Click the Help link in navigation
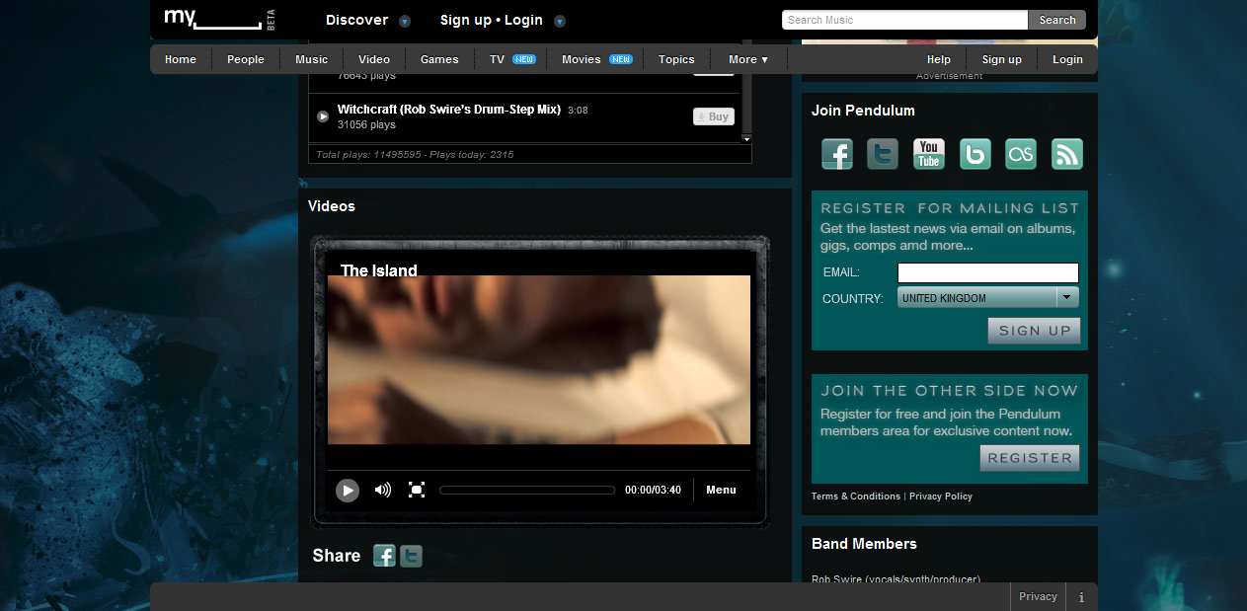Viewport: 1247px width, 611px height. [939, 59]
